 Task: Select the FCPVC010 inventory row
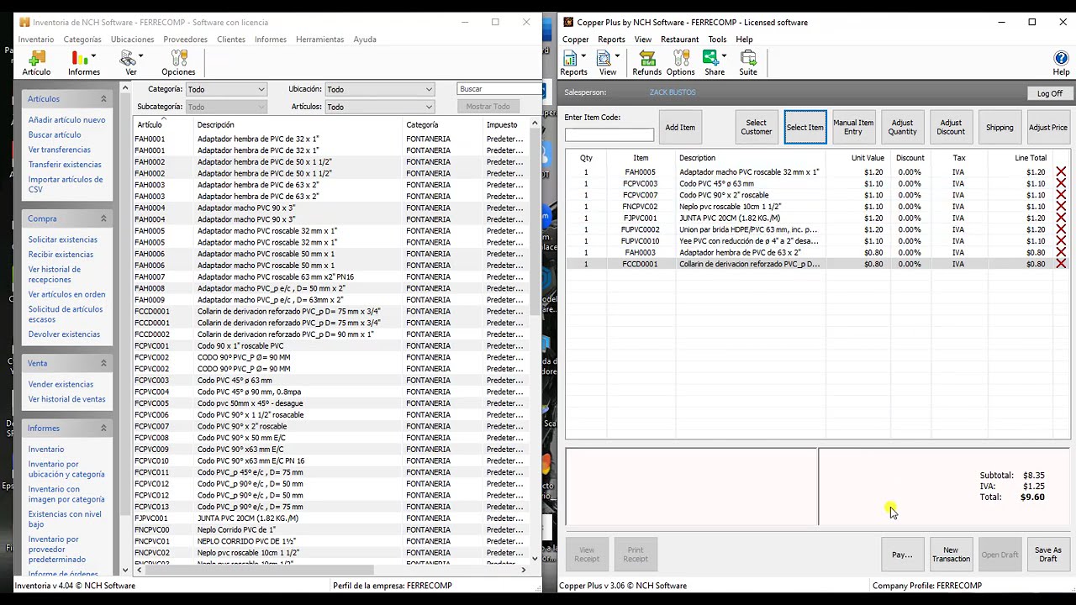(331, 460)
